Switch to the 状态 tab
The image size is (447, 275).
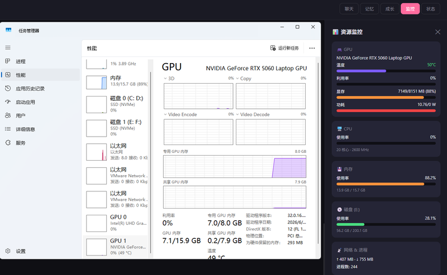click(x=431, y=9)
